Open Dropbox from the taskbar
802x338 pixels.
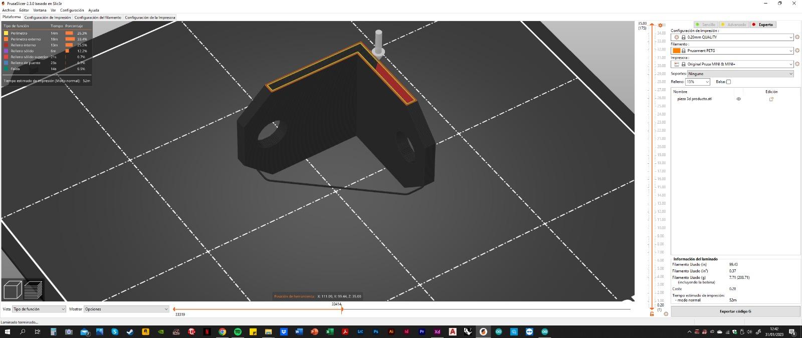coord(284,331)
